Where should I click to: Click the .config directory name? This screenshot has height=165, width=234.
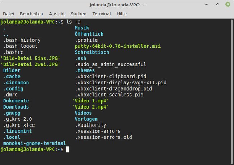point(13,89)
